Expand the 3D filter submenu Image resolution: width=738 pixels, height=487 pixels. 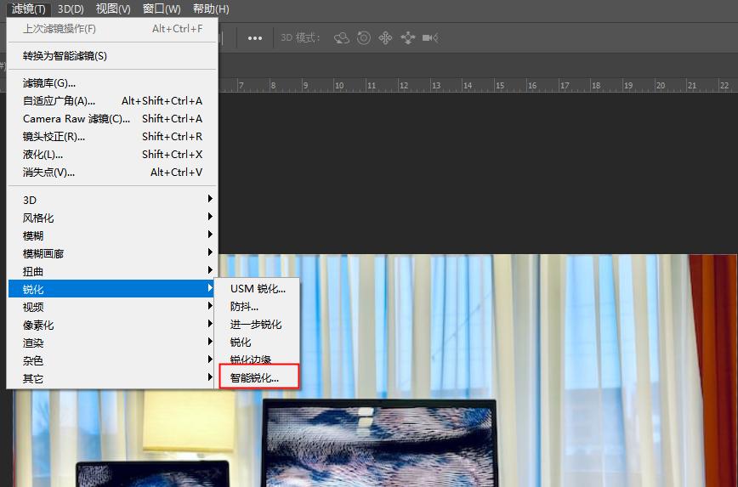112,200
